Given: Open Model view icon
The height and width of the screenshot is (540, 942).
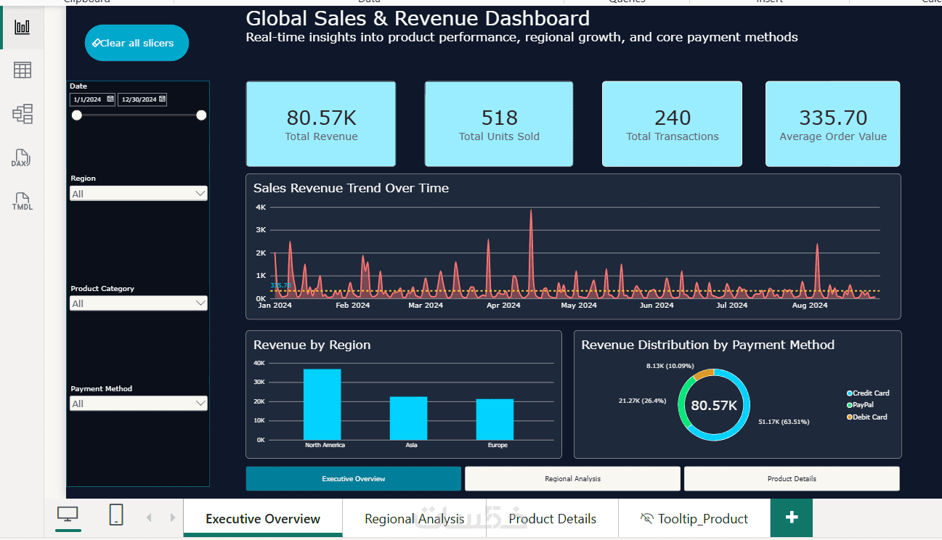Looking at the screenshot, I should click(23, 114).
